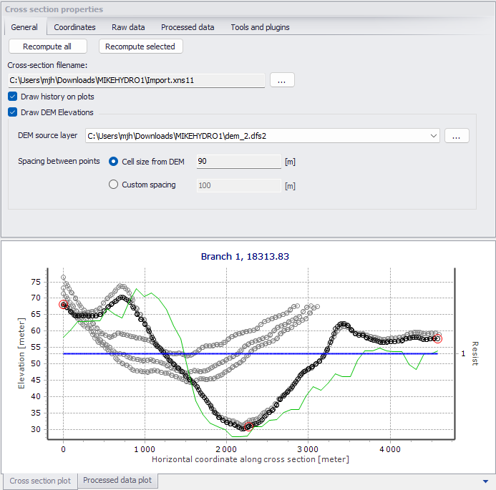This screenshot has height=490, width=496.
Task: Switch to the Coordinates tab
Action: [x=74, y=27]
